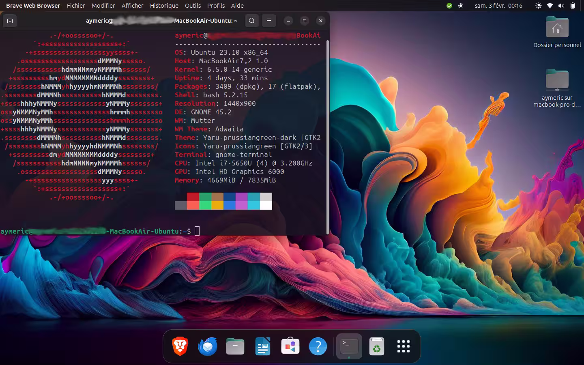Viewport: 584px width, 365px height.
Task: Click the green color block in neofetch palette
Action: coord(205,197)
